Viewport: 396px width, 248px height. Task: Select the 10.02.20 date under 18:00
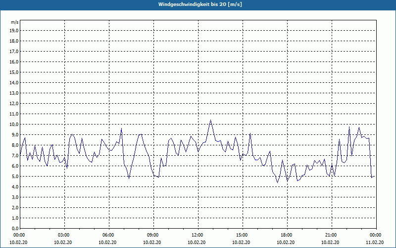click(286, 243)
